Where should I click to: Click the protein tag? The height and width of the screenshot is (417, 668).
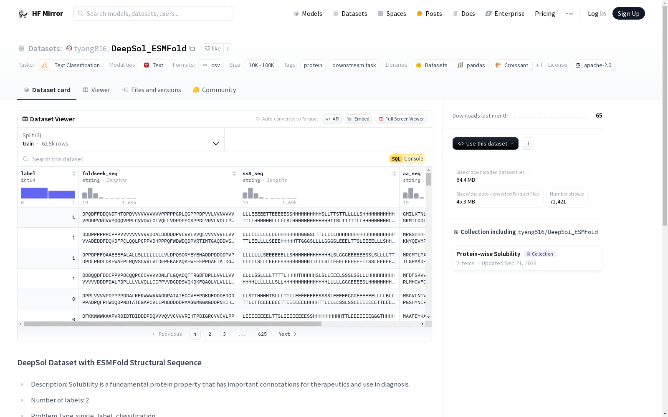tap(313, 65)
